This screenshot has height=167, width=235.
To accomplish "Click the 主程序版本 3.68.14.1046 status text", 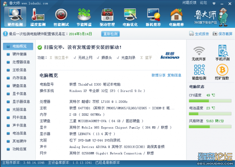I will pos(23,163).
